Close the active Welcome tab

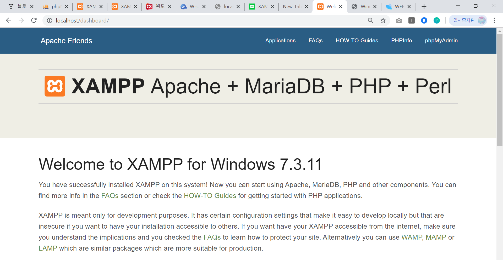click(x=341, y=7)
